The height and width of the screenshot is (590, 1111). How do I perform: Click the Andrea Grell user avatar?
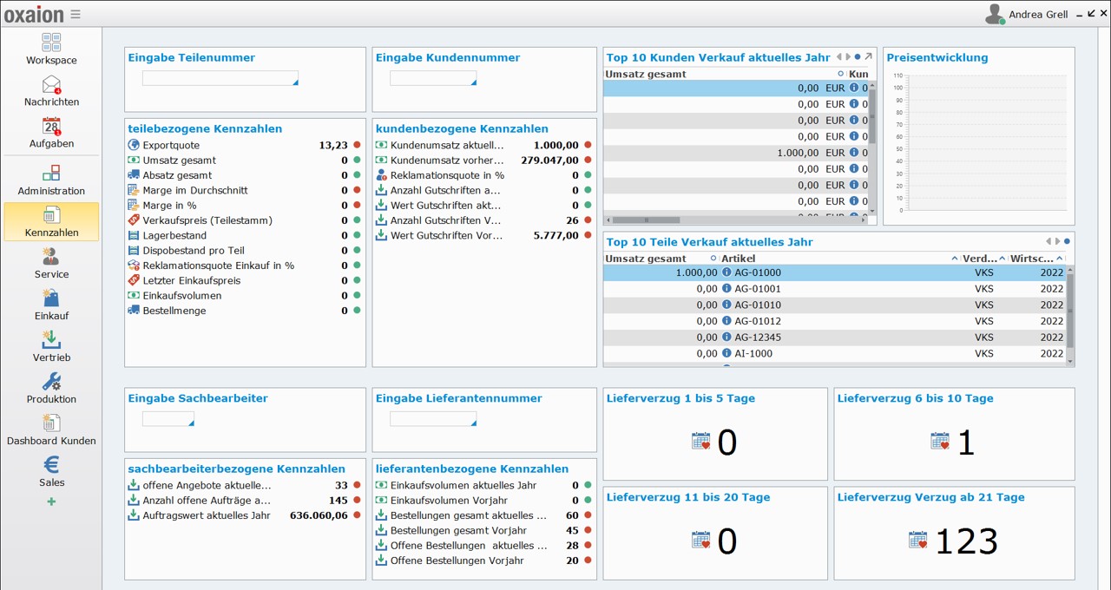tap(995, 14)
